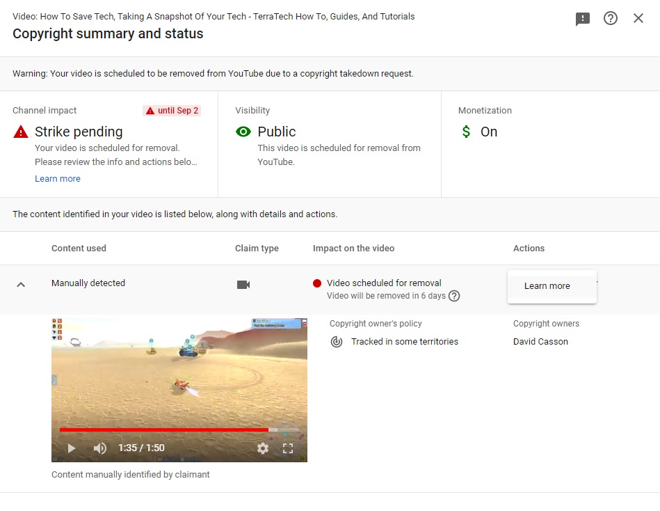Click the 'until Sep 2' strike badge

pyautogui.click(x=172, y=111)
